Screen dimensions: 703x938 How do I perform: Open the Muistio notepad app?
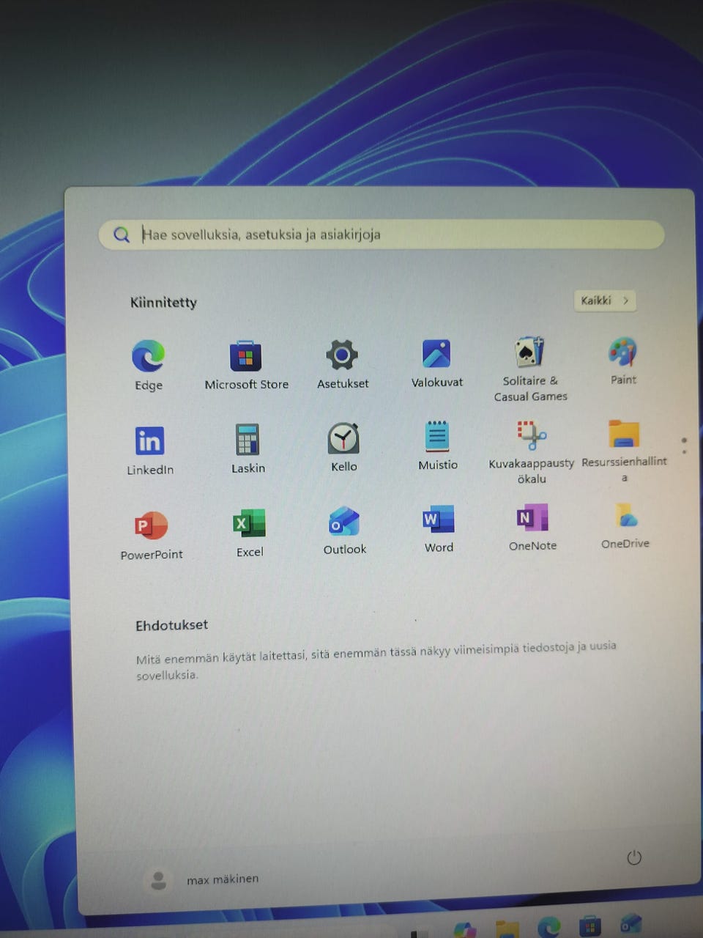[x=437, y=446]
